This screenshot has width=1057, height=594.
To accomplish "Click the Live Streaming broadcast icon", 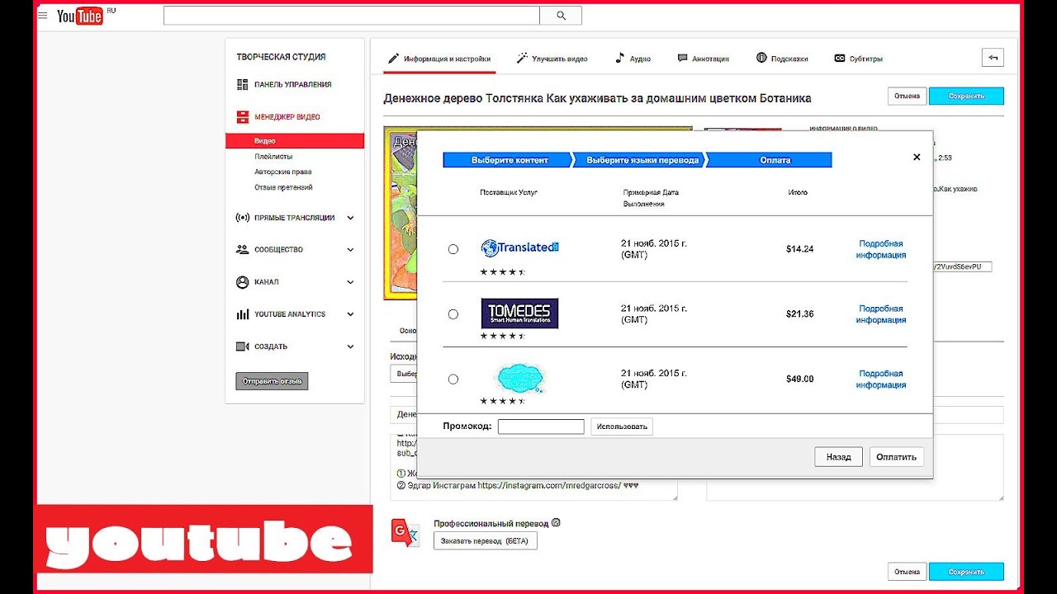I will tap(242, 218).
